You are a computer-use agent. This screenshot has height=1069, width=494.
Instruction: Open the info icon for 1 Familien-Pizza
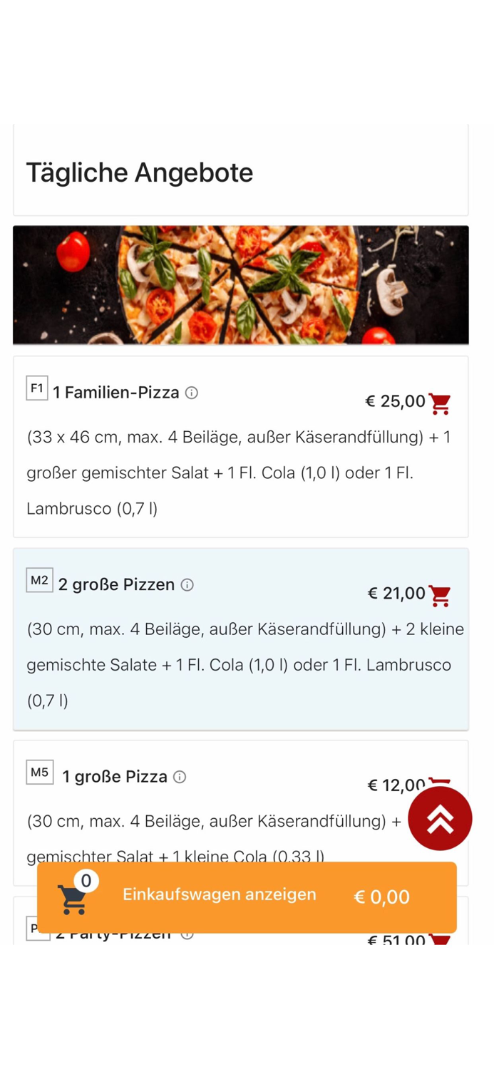point(190,392)
